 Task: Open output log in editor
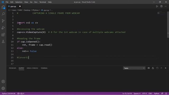tap(157, 68)
